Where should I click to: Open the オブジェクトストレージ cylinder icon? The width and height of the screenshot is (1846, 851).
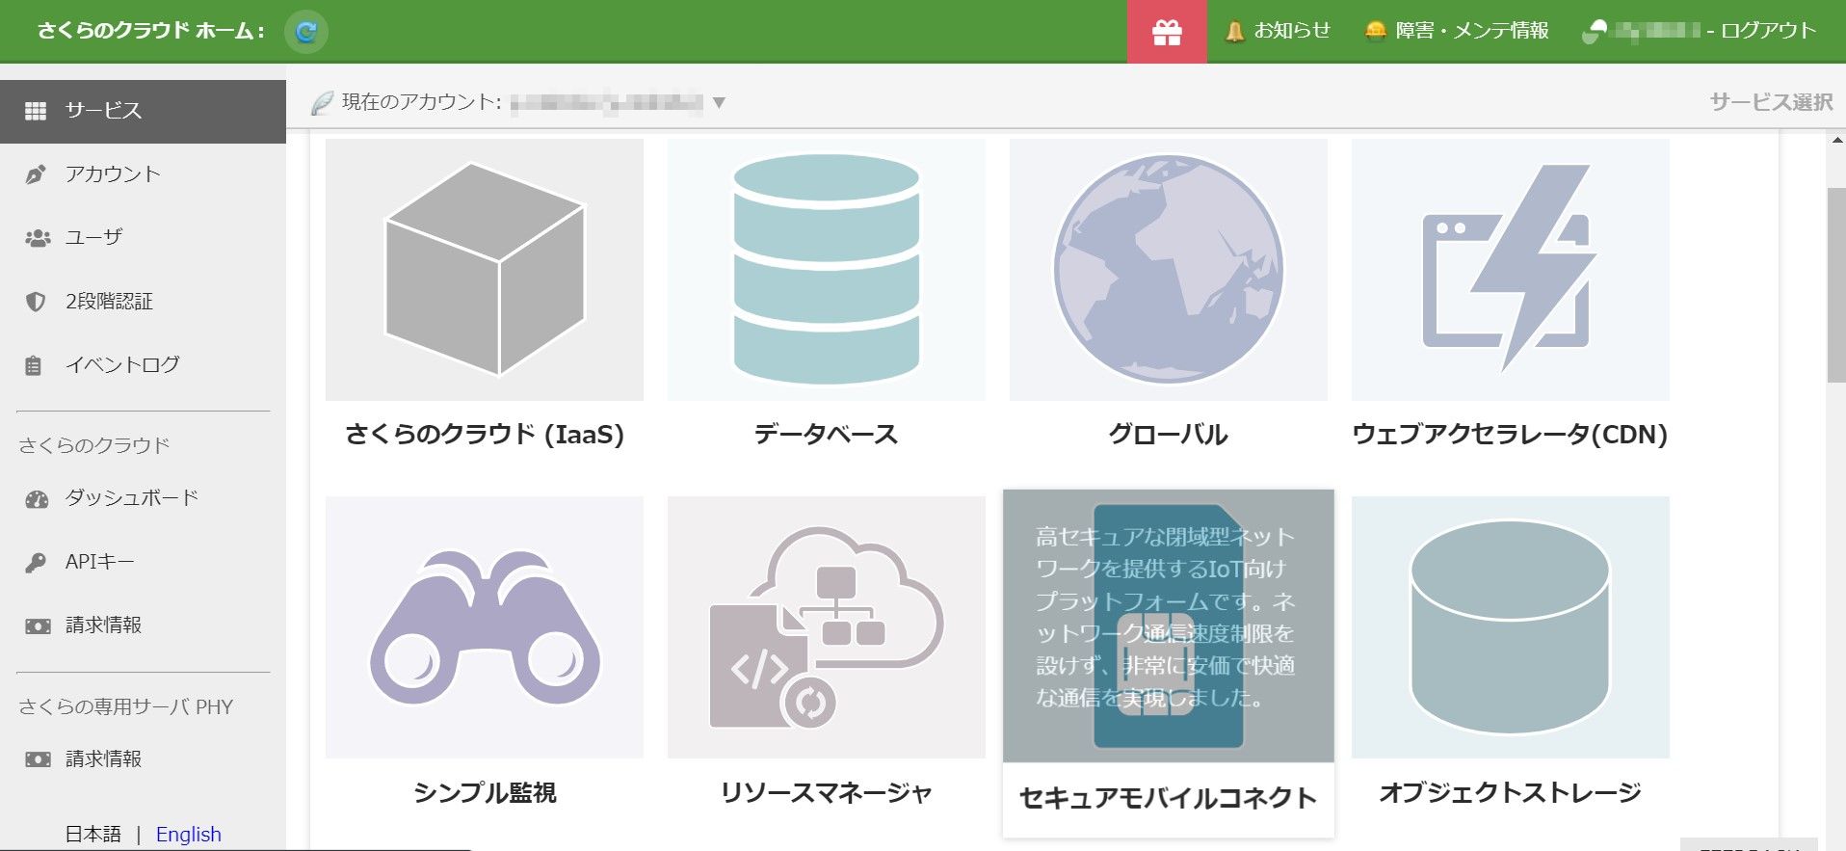click(1510, 627)
